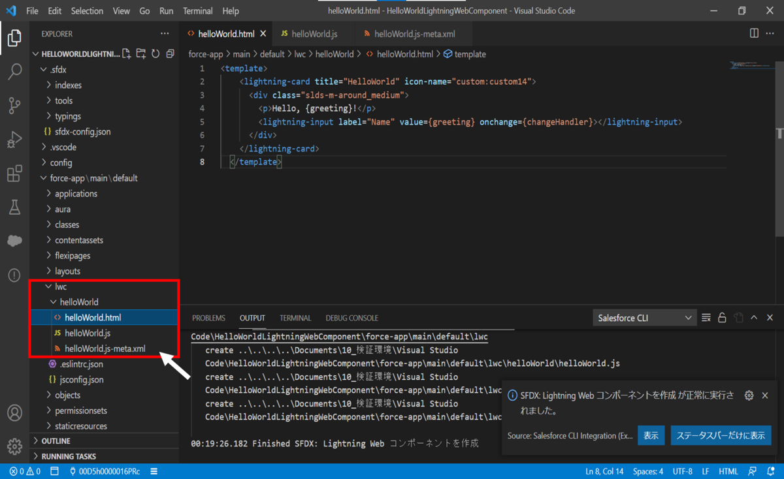Click the HTML language mode indicator
This screenshot has width=784, height=479.
728,472
